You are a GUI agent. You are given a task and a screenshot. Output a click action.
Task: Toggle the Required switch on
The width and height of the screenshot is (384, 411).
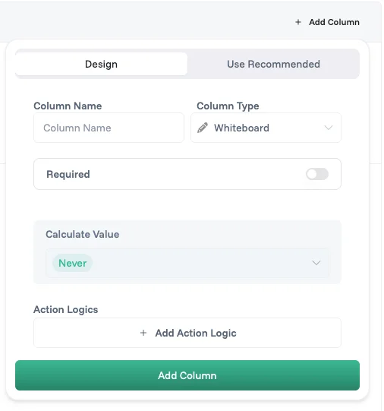click(317, 174)
